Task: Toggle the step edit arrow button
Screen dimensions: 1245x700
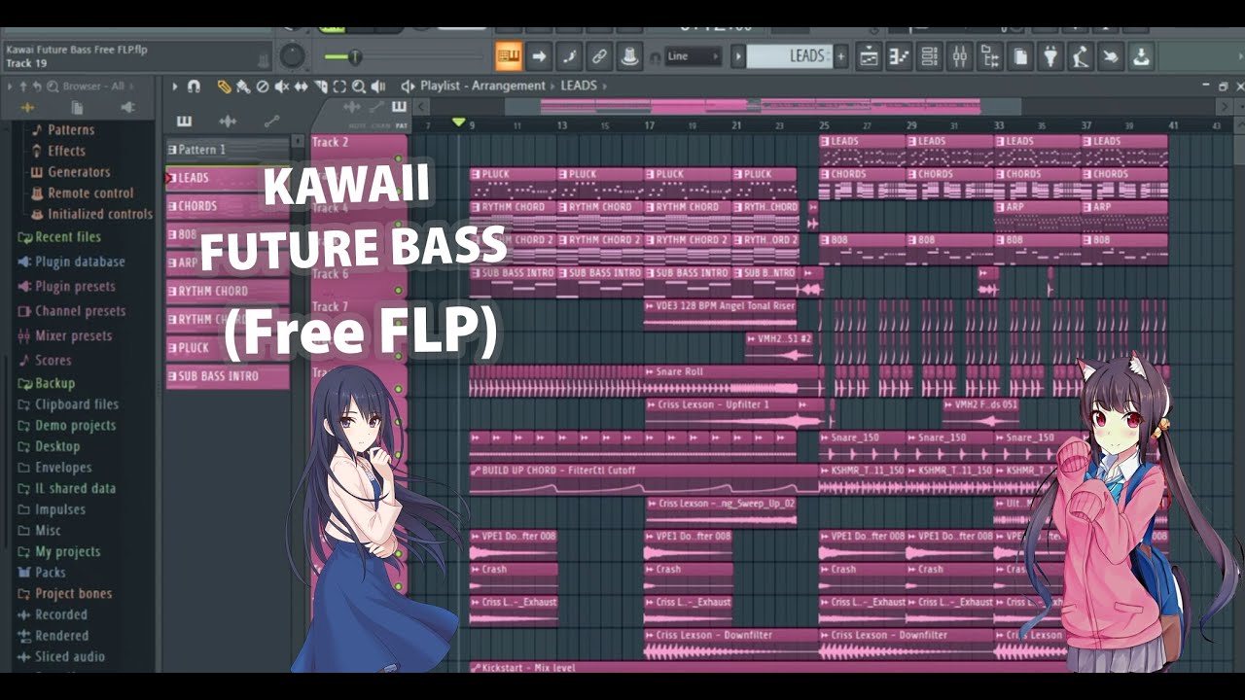Action: pos(539,56)
